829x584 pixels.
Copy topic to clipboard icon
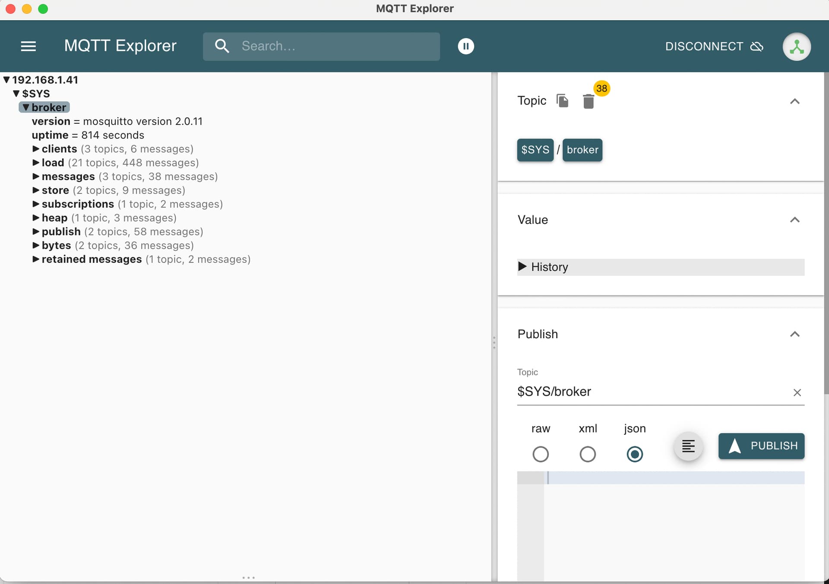[x=562, y=101]
